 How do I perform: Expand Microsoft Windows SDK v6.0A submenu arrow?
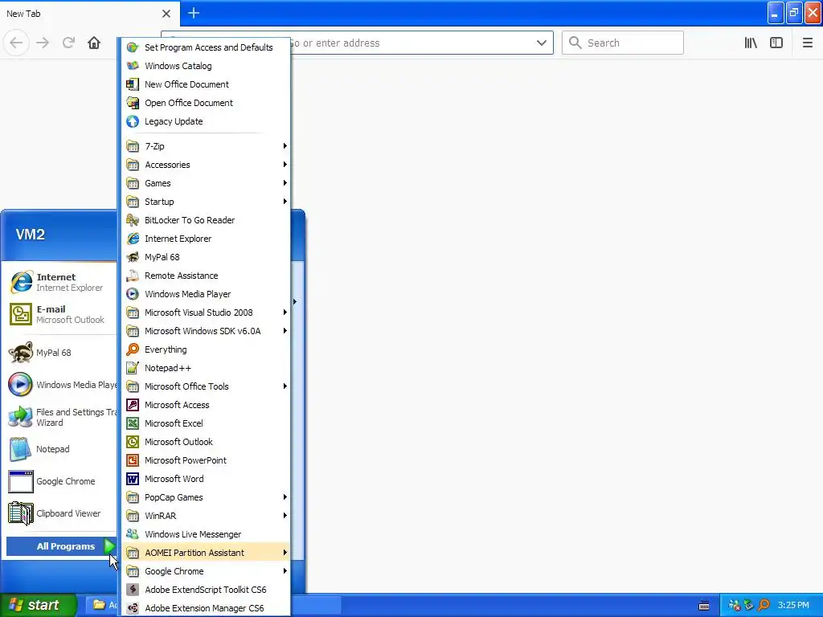point(285,330)
